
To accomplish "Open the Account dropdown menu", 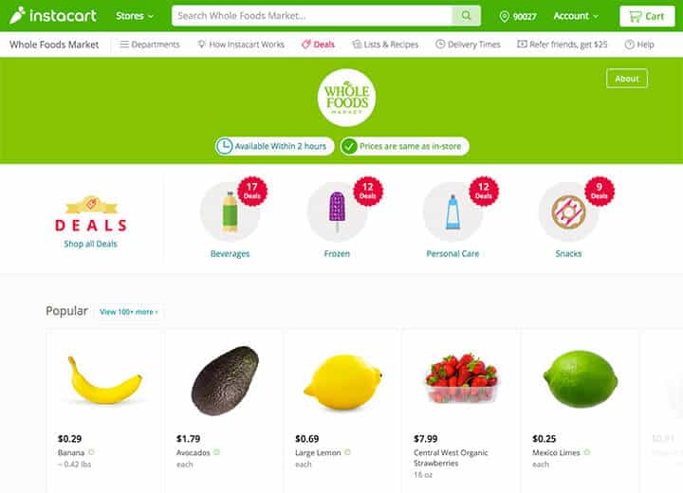I will [576, 16].
